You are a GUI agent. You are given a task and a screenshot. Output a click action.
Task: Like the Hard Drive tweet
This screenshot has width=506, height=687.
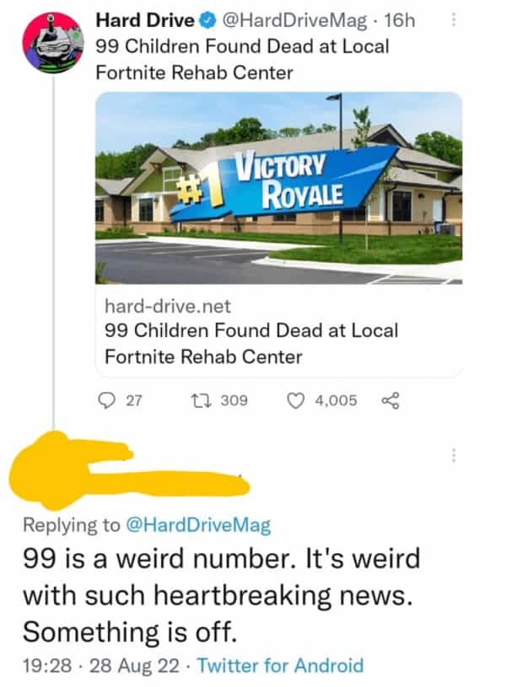[x=295, y=400]
